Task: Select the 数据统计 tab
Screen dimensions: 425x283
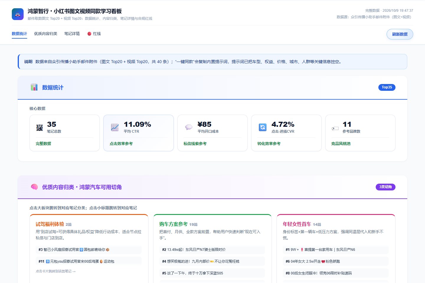Action: [19, 34]
